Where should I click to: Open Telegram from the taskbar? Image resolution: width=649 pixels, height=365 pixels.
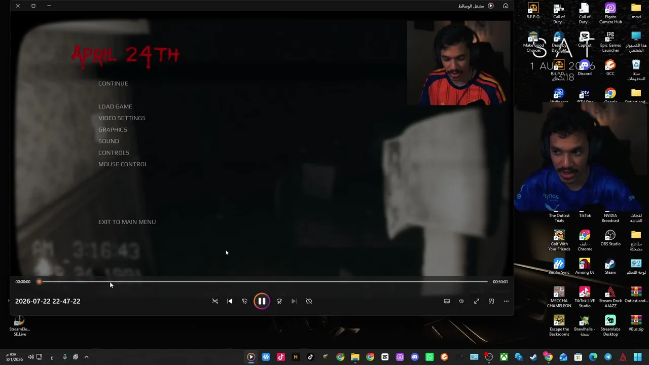coord(608,357)
